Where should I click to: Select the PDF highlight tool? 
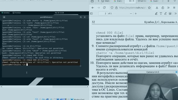tap(156, 14)
